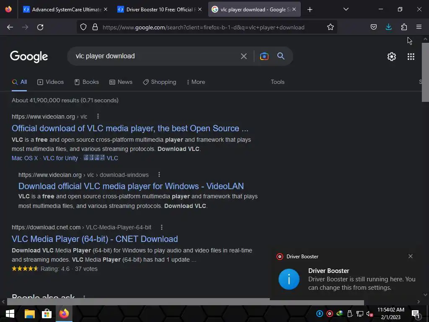
Task: Open Google quick settings gear
Action: (392, 57)
